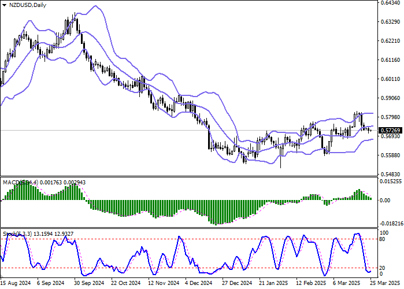Click the 0.63290 price scale label

click(387, 23)
